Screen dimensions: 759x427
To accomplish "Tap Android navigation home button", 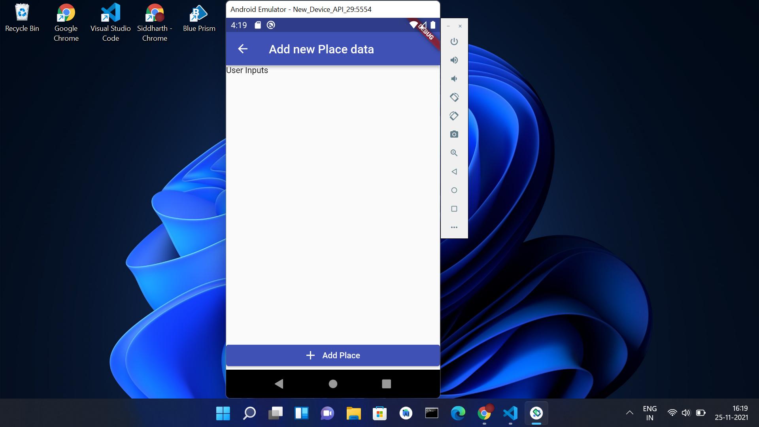I will click(333, 384).
